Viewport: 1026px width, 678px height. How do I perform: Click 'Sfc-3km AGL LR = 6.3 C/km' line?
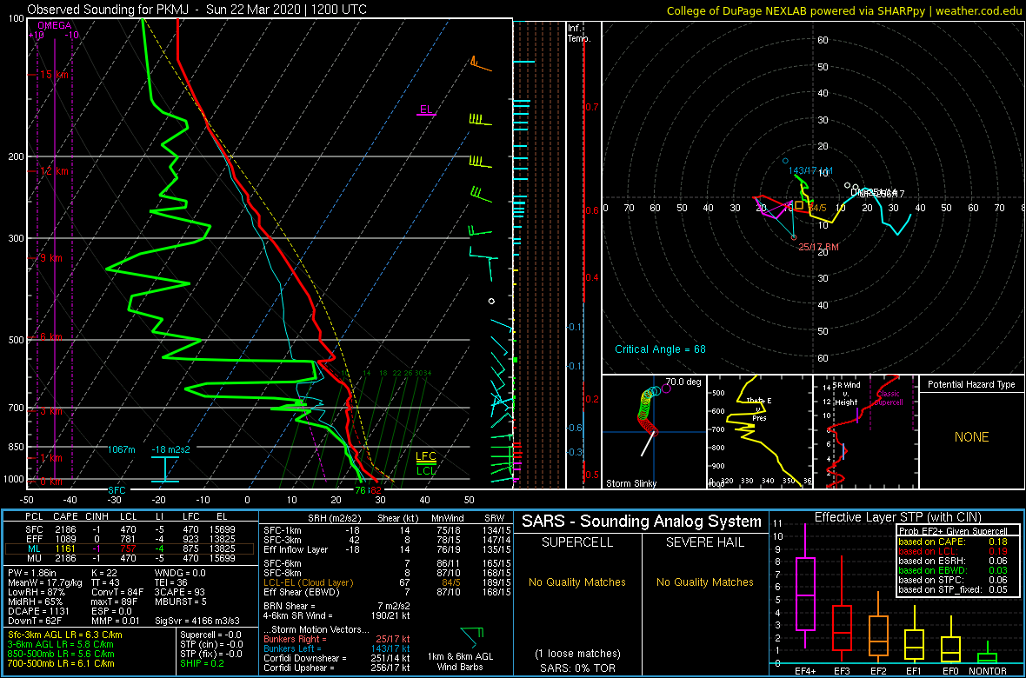tap(65, 635)
